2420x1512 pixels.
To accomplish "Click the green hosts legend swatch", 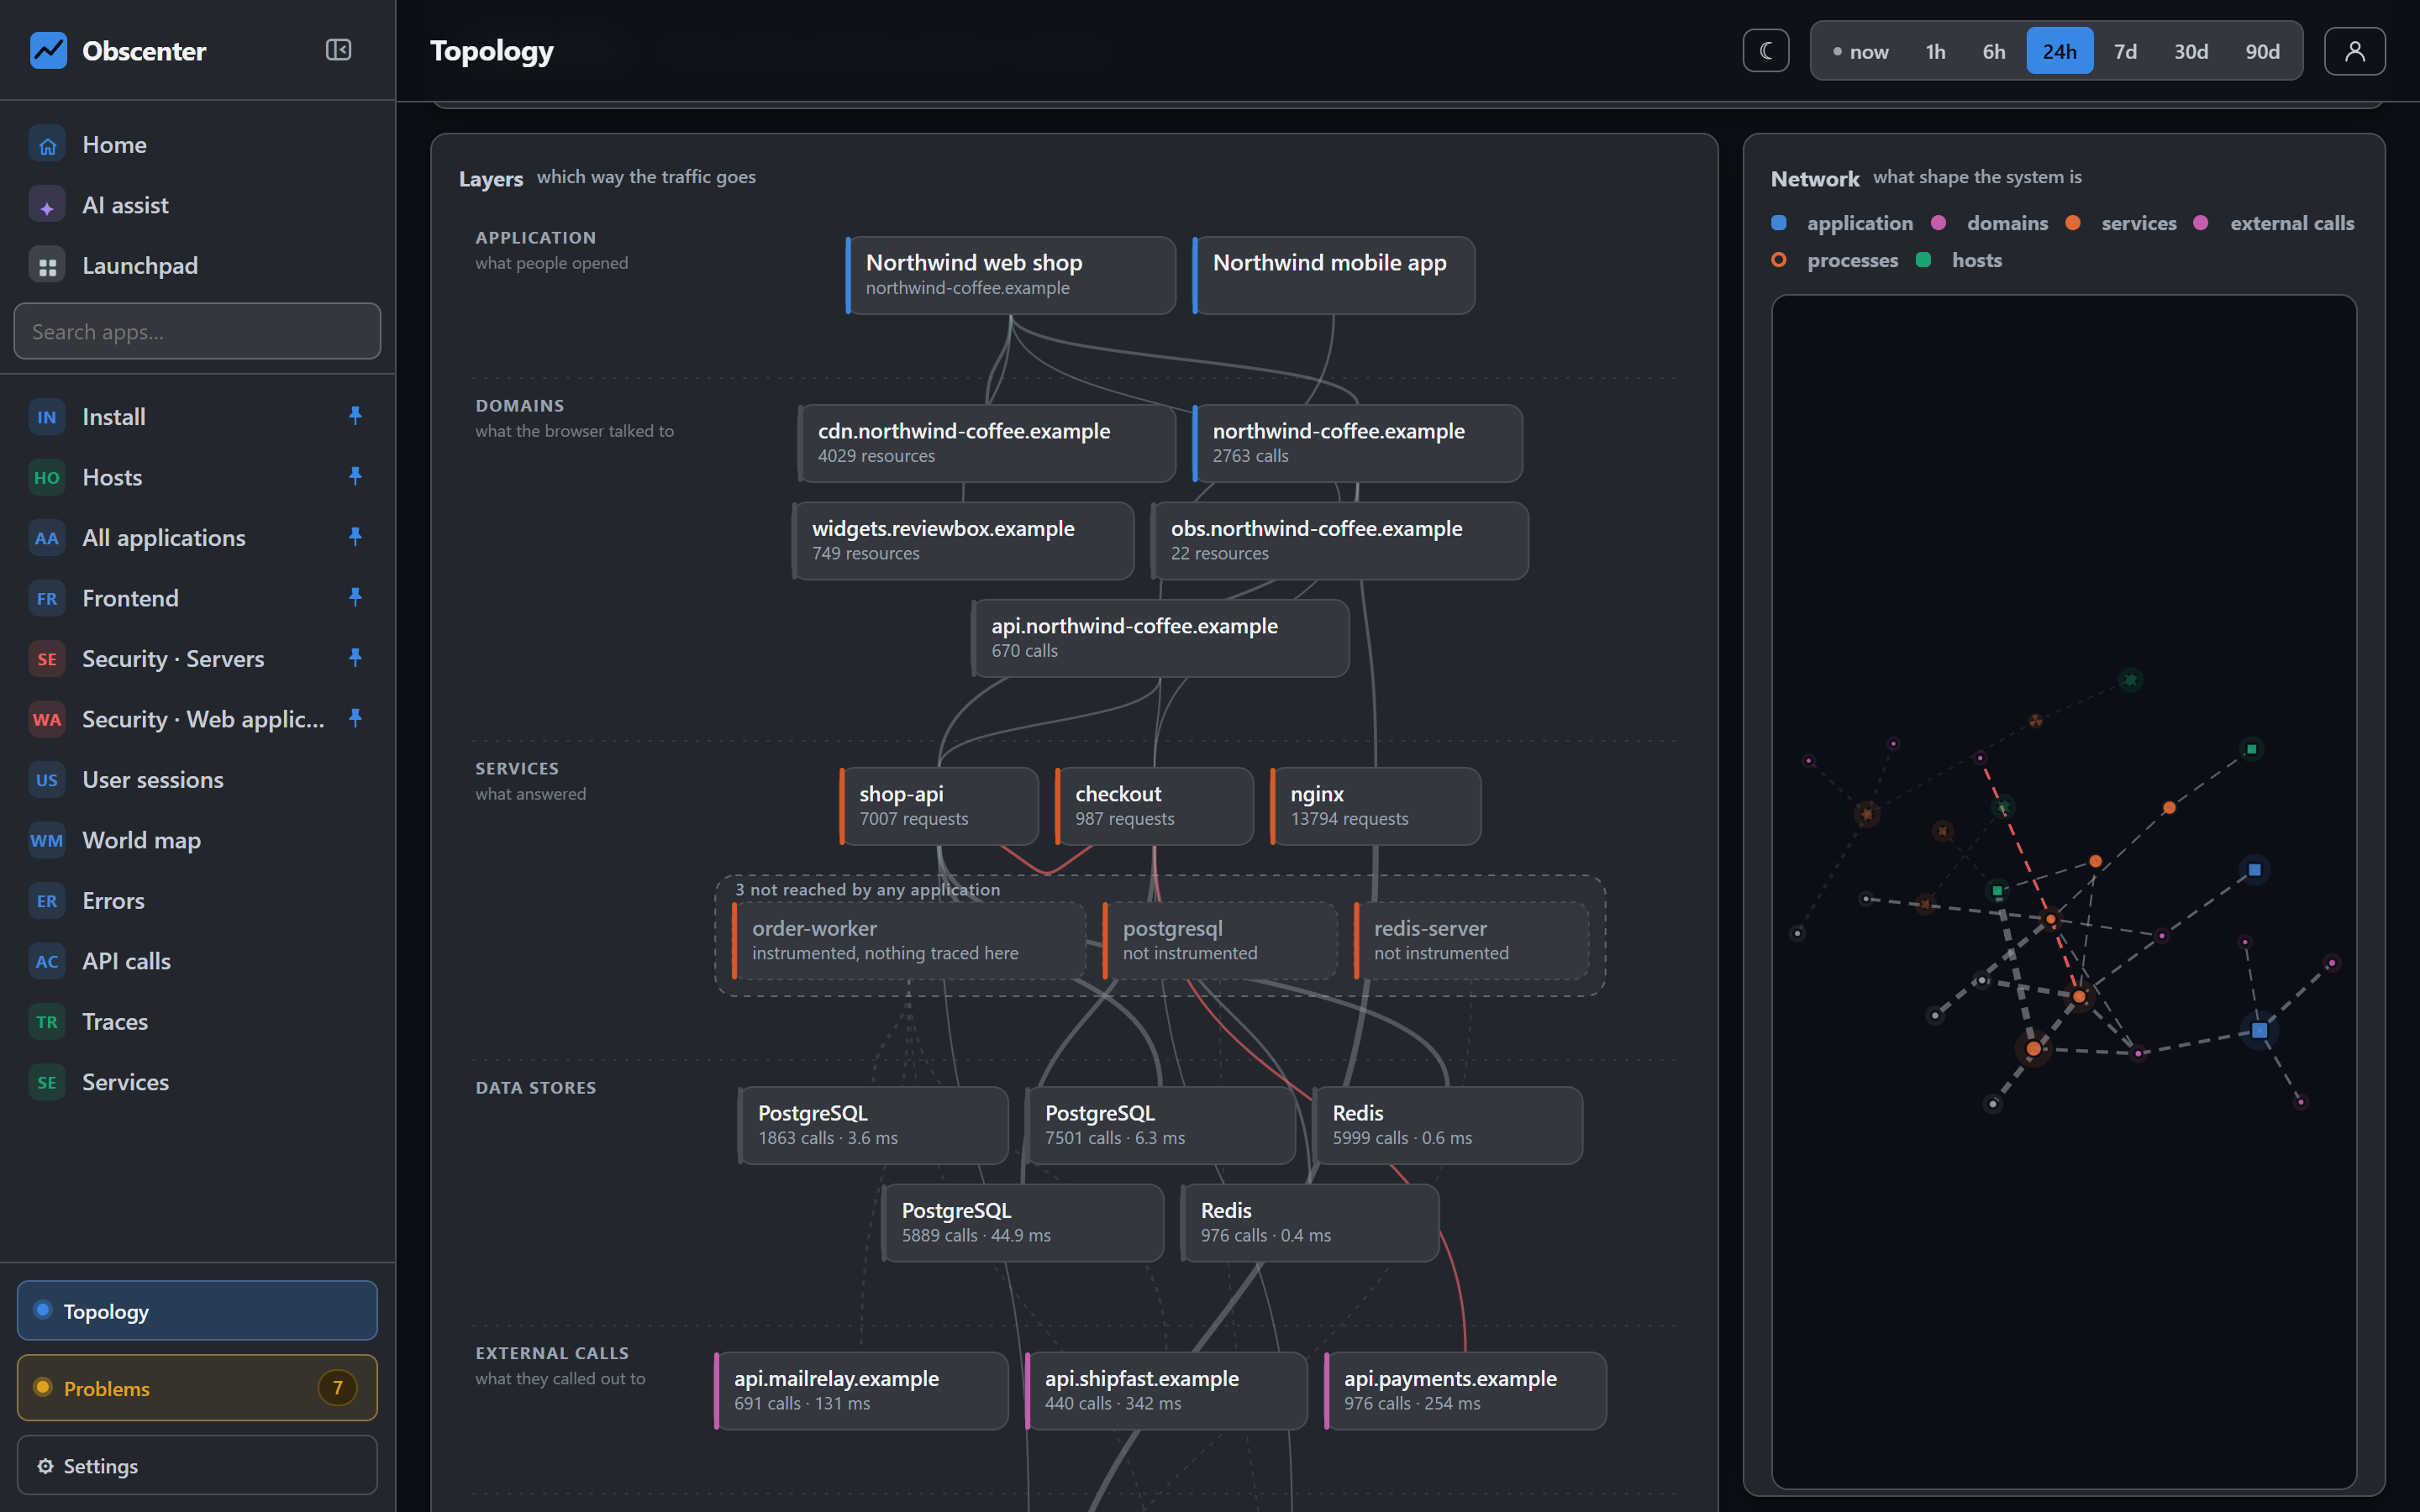I will pyautogui.click(x=1923, y=260).
